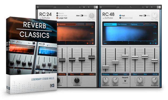
Task: Click the level meter in RC 24 display
Action: pos(85,24)
